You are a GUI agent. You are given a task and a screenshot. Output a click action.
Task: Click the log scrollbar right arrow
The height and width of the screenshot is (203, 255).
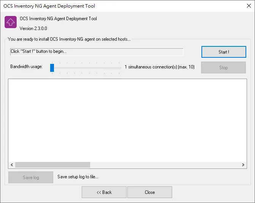(x=243, y=165)
